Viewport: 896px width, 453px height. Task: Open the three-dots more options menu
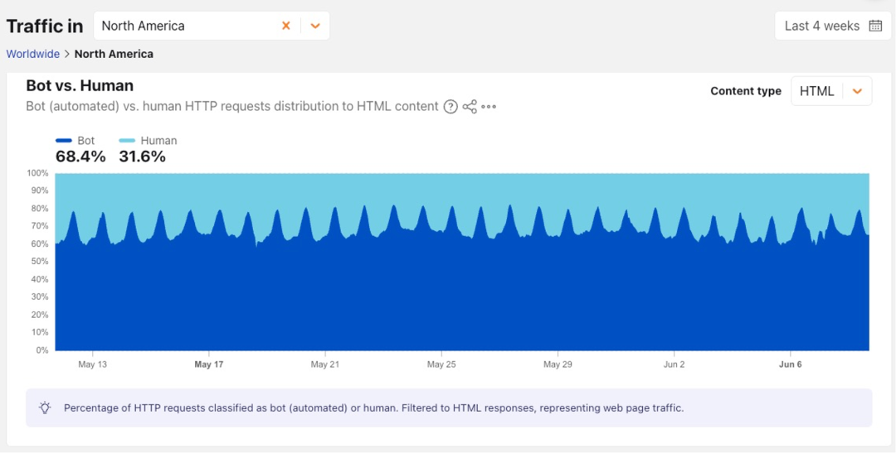[489, 107]
